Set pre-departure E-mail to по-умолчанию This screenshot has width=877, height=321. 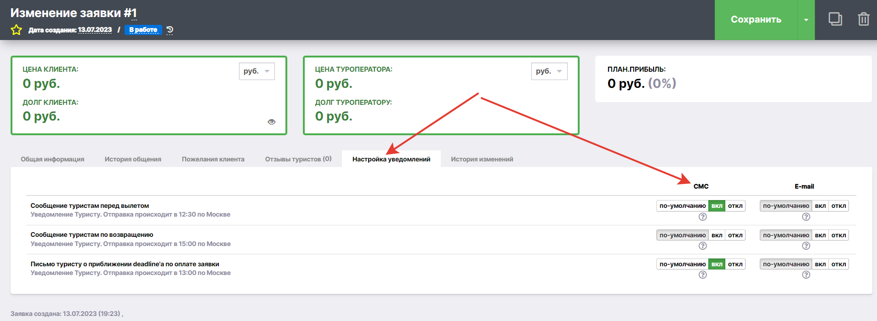click(x=786, y=206)
